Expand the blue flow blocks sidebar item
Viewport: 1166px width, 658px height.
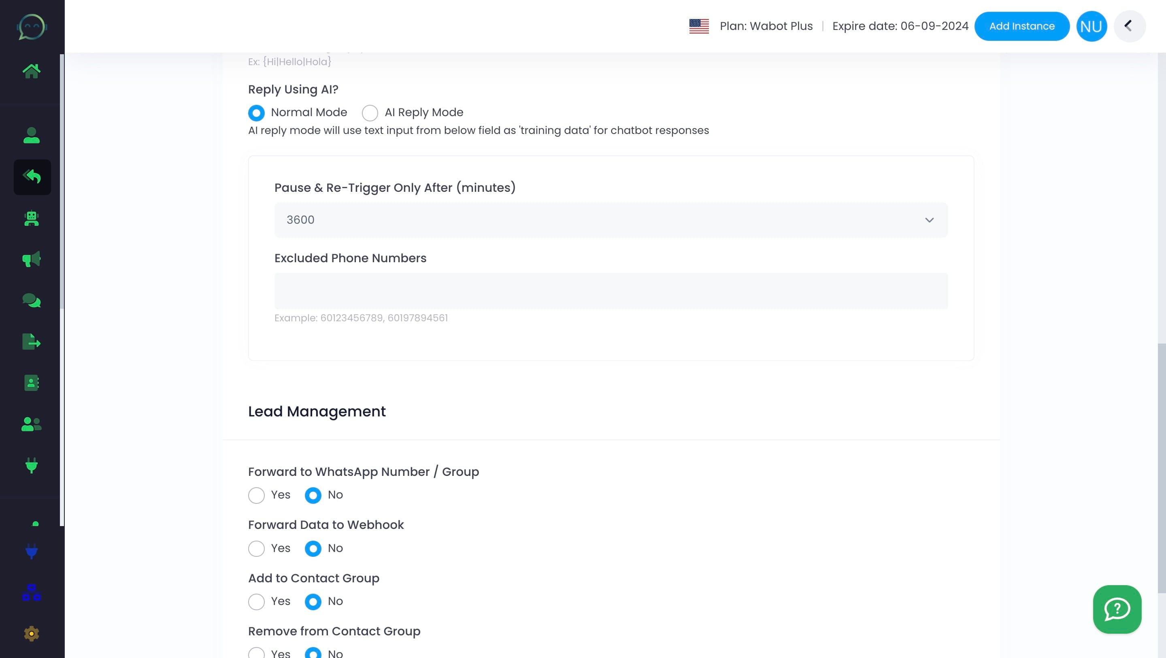coord(32,593)
